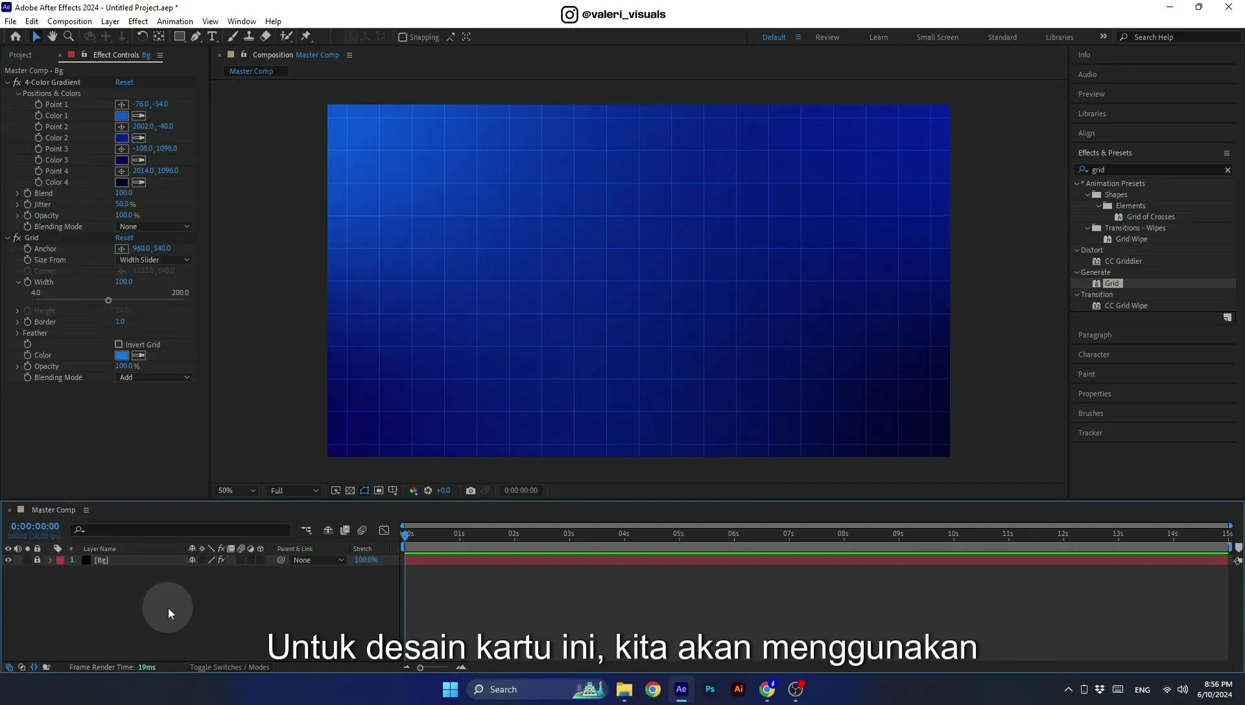Open the Animation menu
Screen dimensions: 1245x705
[x=175, y=21]
